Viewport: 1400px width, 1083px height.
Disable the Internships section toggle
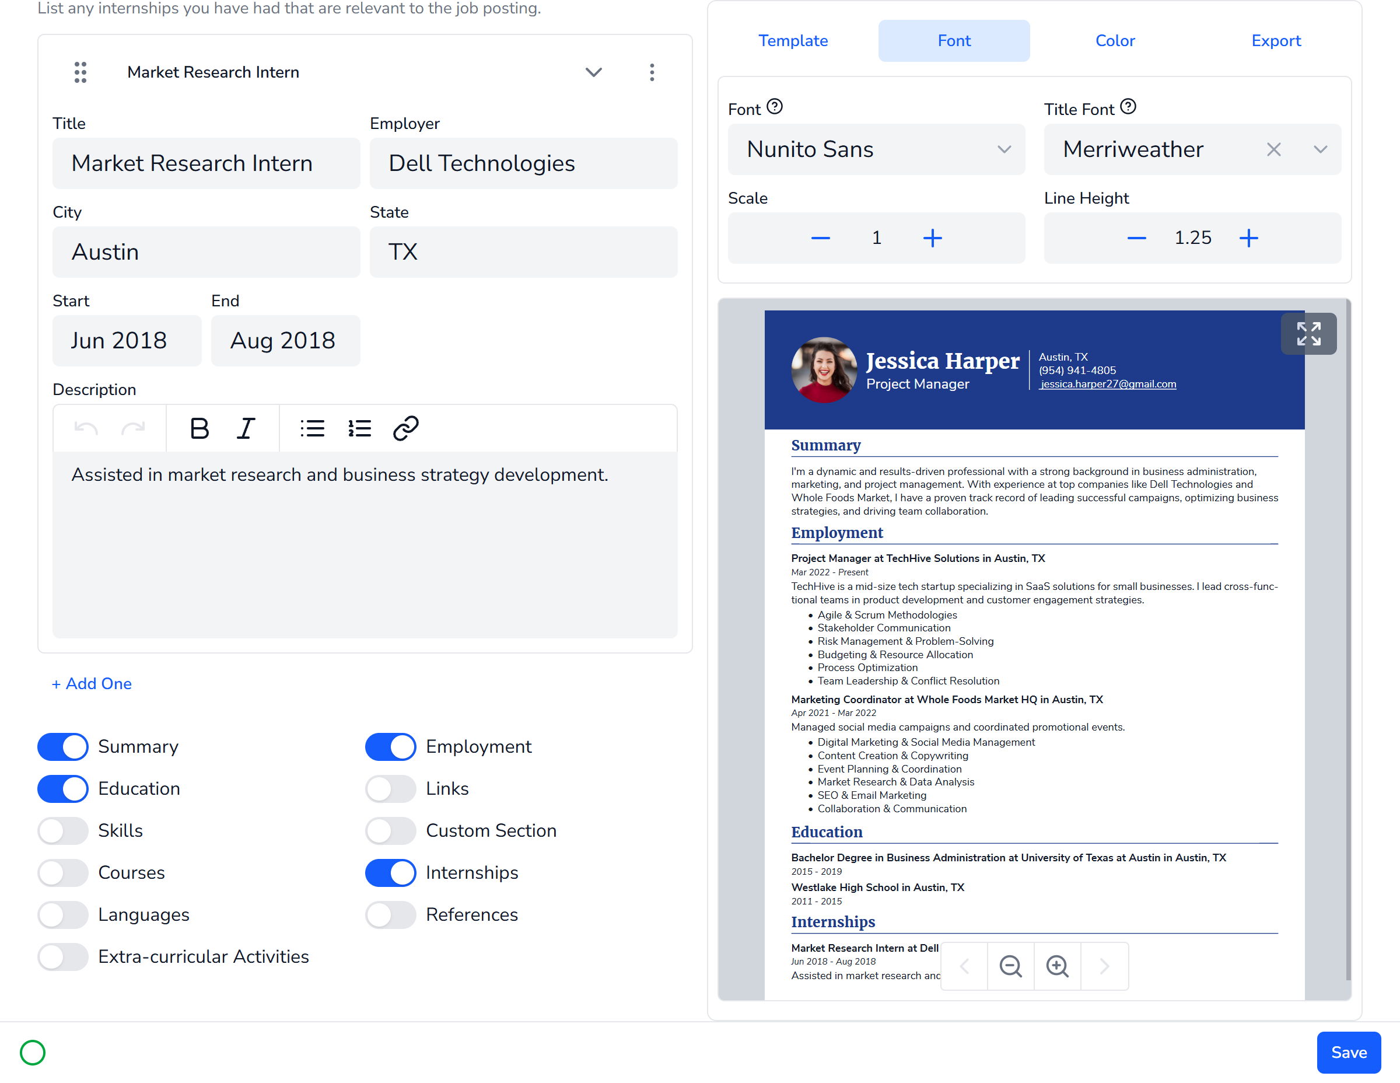[x=390, y=873]
